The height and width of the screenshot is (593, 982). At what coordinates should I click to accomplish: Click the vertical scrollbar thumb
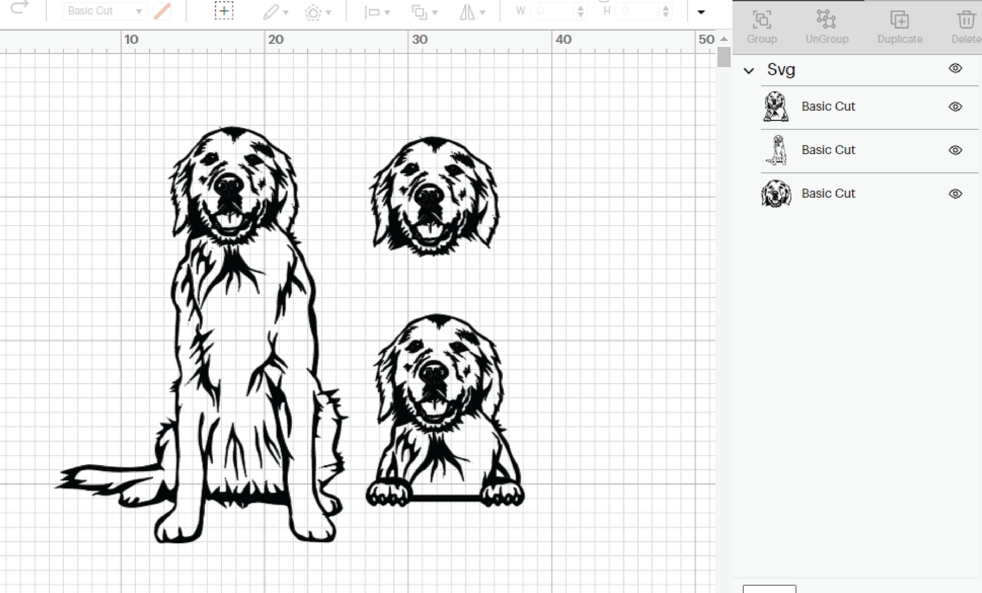724,57
